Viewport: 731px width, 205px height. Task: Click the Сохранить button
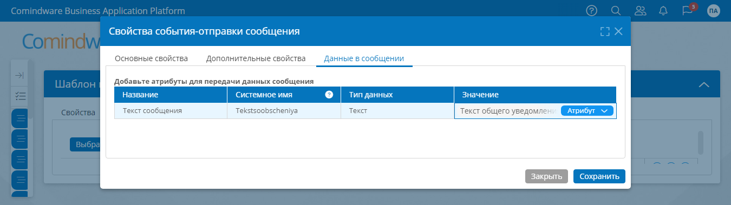(x=599, y=176)
